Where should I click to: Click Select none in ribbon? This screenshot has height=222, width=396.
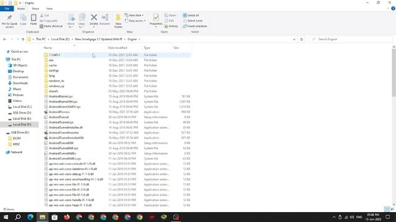[x=192, y=20]
